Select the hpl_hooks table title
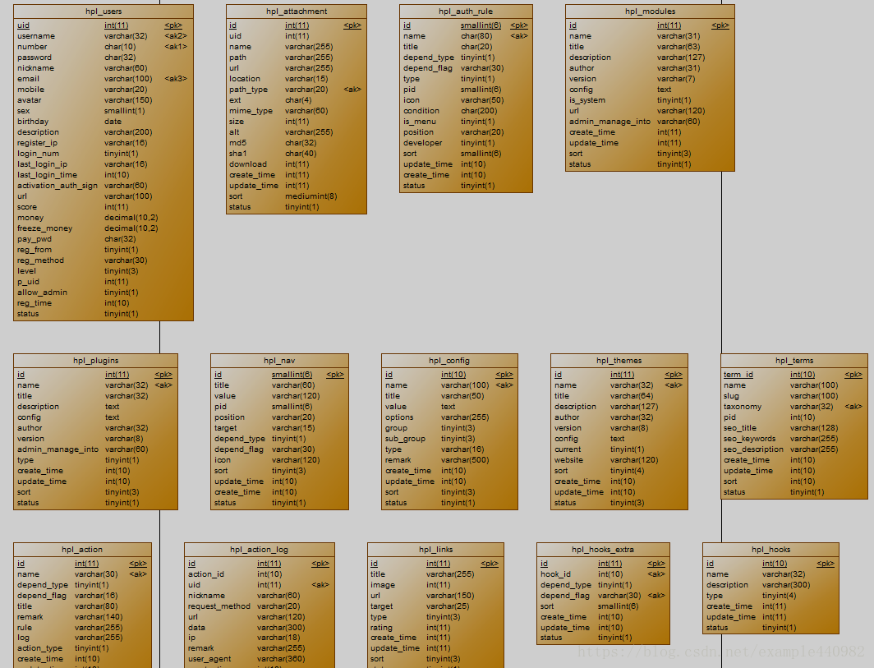This screenshot has width=874, height=668. [770, 549]
